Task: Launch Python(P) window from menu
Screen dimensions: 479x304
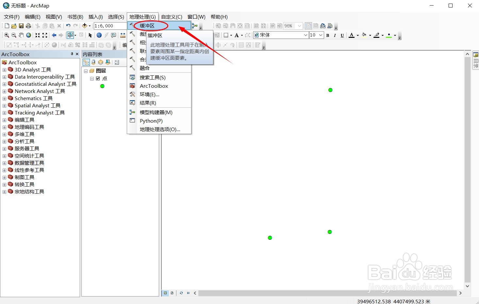Action: point(159,121)
